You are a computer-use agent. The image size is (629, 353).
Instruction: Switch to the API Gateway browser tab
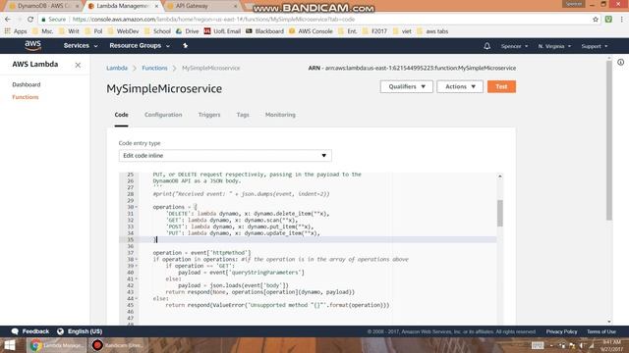point(200,6)
